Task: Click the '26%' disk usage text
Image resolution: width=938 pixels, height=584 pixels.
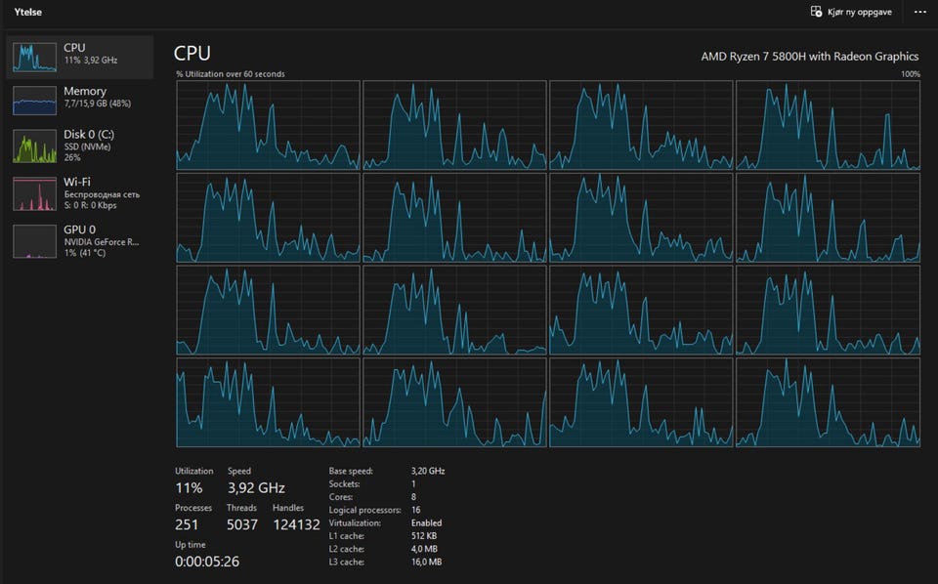Action: [x=71, y=158]
